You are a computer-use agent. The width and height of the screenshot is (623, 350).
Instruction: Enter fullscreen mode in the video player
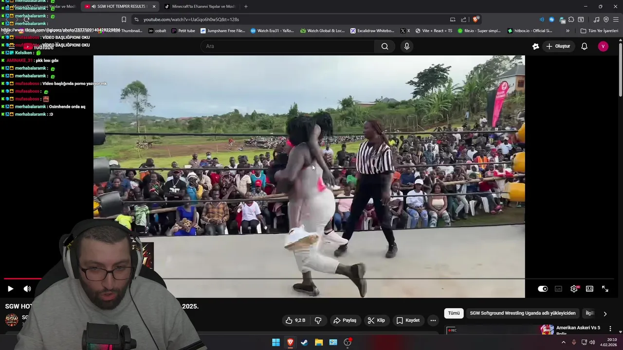tap(605, 289)
